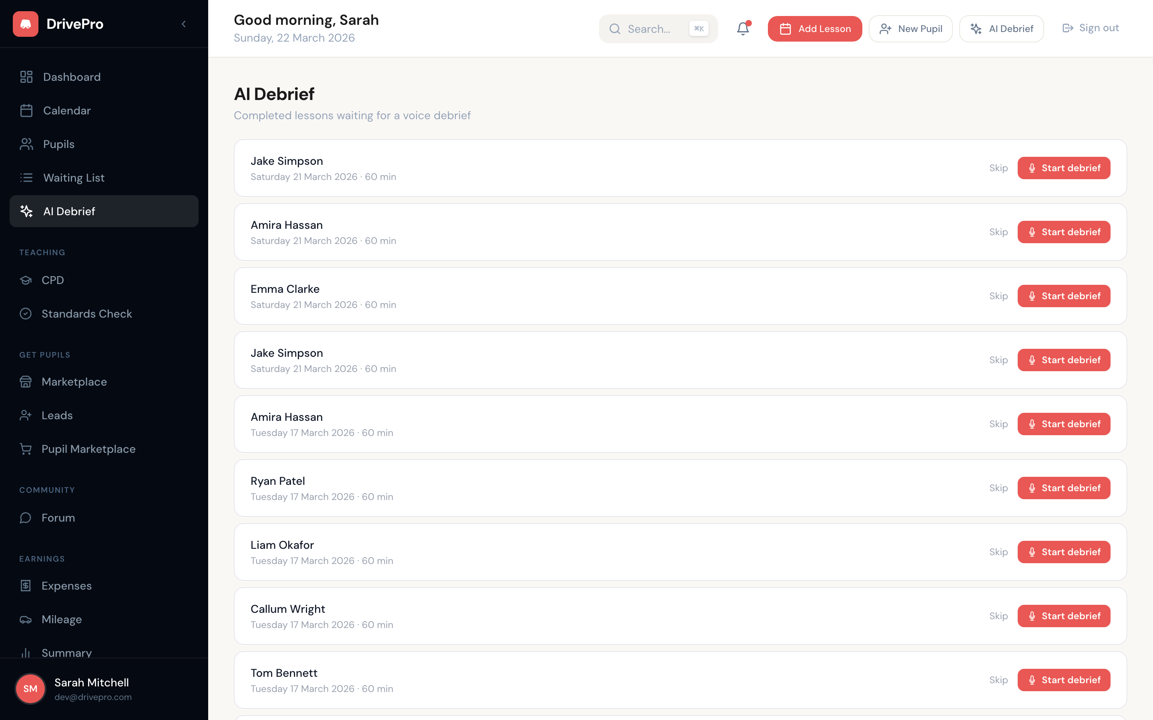This screenshot has width=1153, height=720.
Task: Open the Forum community page
Action: pyautogui.click(x=58, y=518)
